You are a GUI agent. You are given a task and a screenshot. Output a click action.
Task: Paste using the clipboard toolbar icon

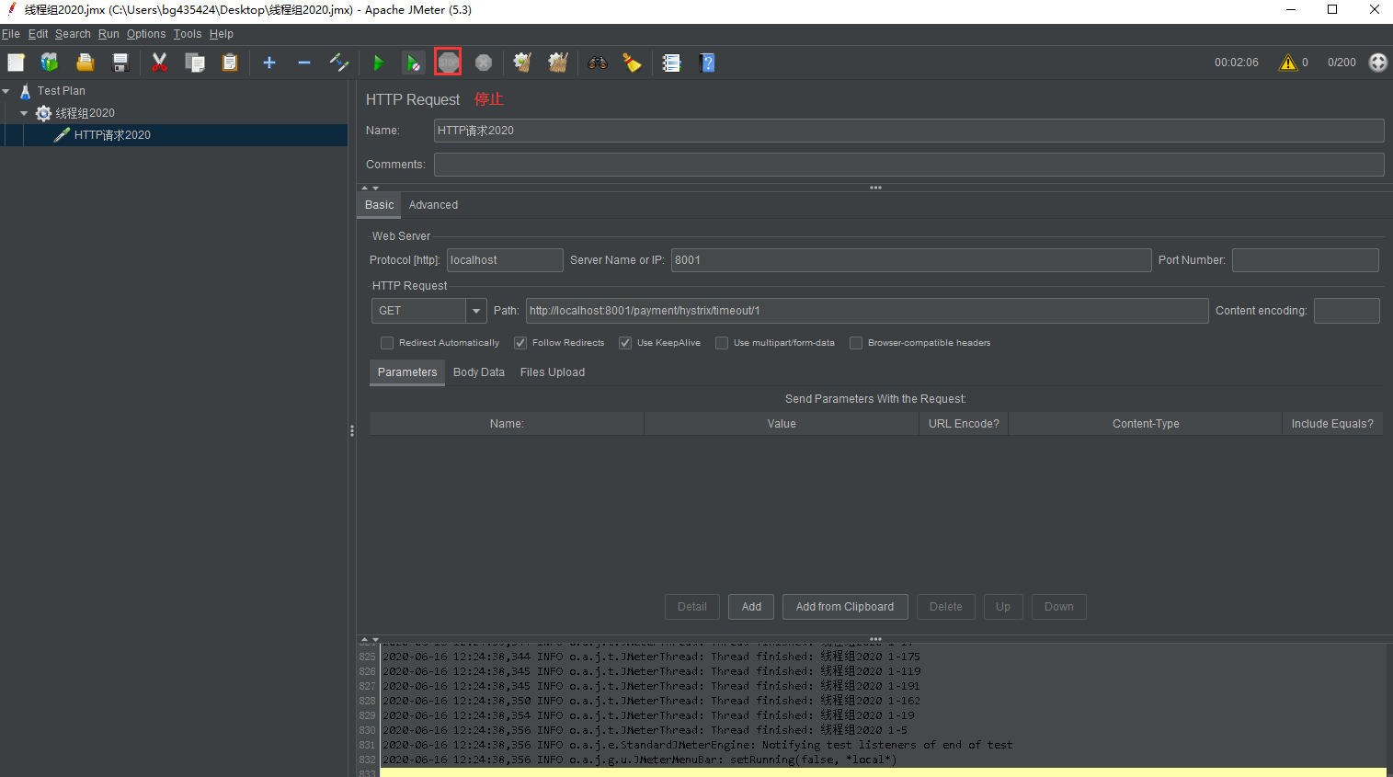(x=230, y=63)
